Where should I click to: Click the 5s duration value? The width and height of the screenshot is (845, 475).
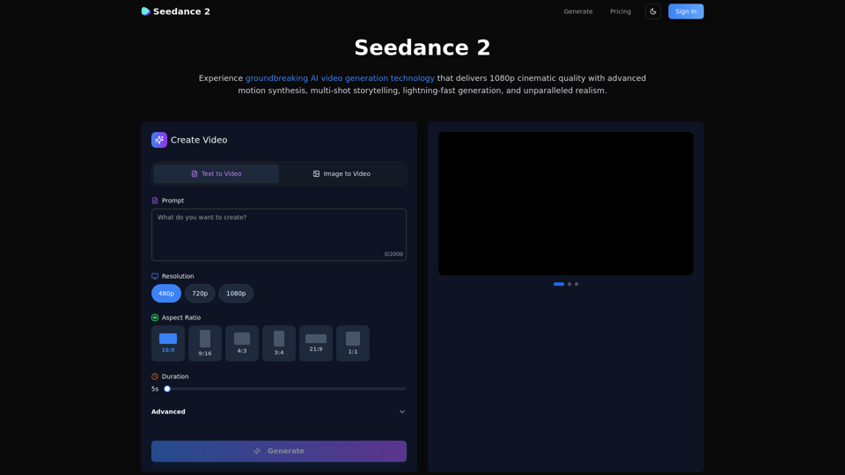pos(155,389)
